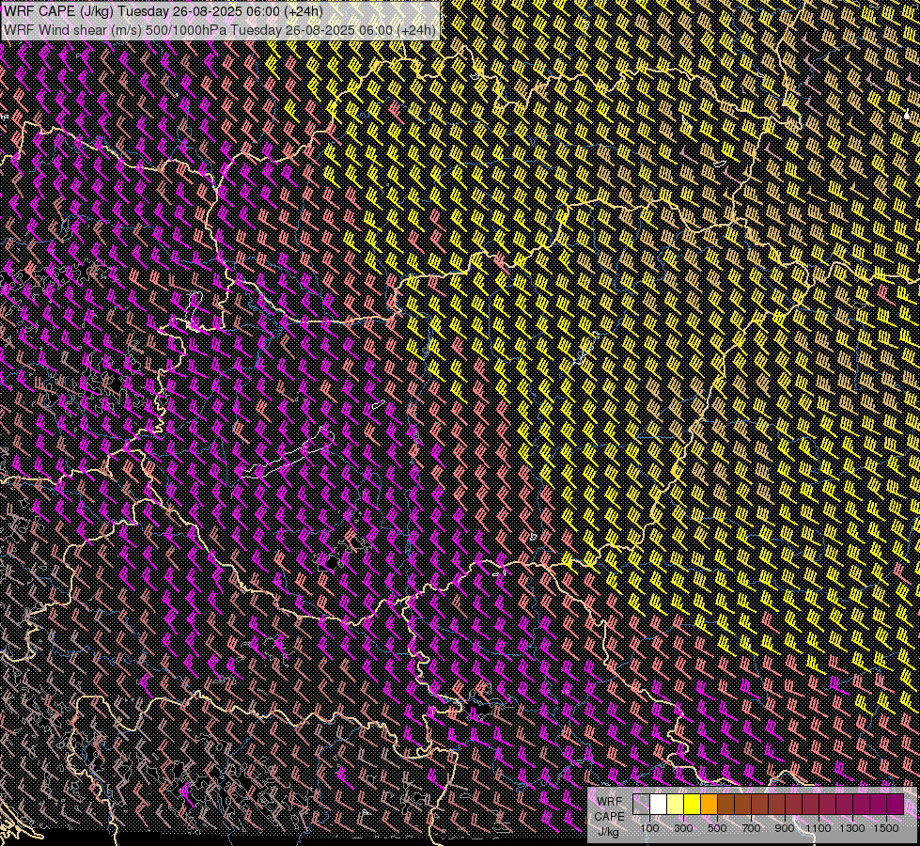The height and width of the screenshot is (846, 920).
Task: Click the WRF CAPE title line
Action: tap(164, 11)
